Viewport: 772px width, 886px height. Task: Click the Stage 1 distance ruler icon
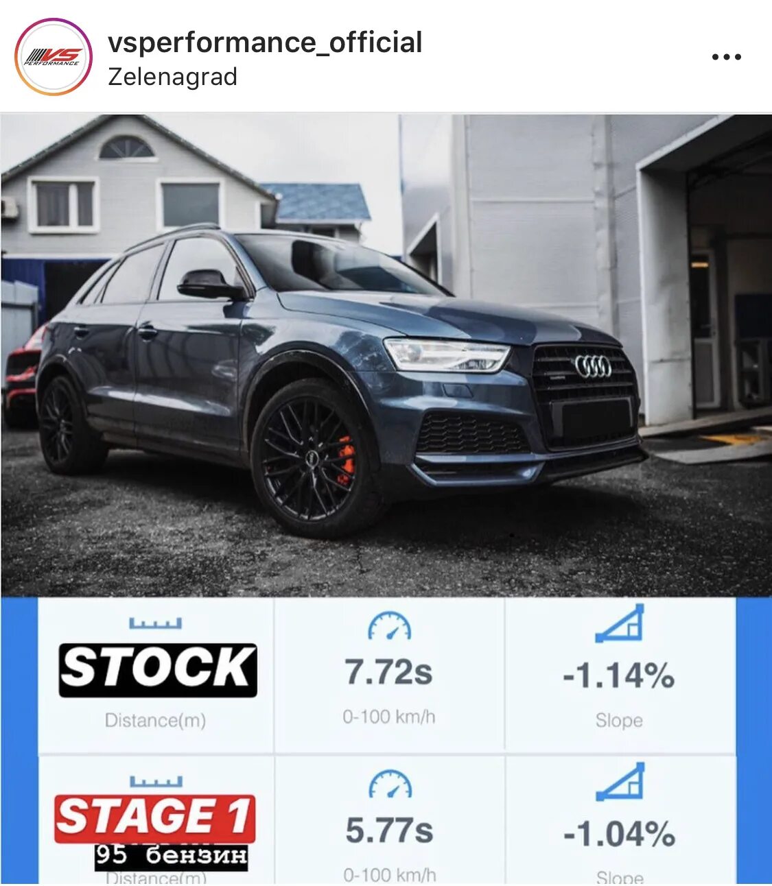coord(156,781)
